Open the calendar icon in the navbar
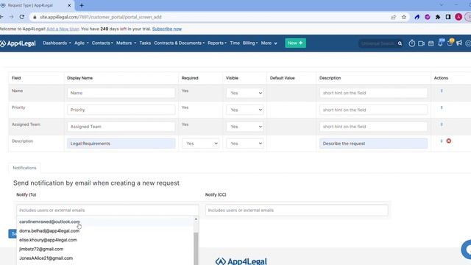 [x=431, y=43]
